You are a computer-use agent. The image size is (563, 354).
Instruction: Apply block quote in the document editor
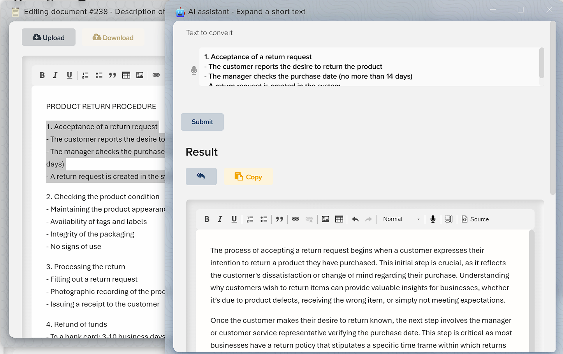pyautogui.click(x=113, y=75)
